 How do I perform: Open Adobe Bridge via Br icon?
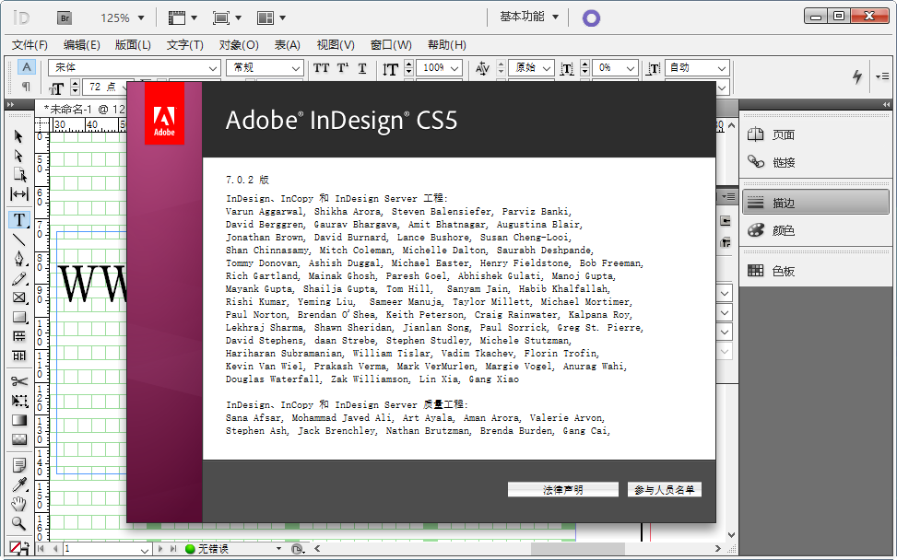[65, 18]
